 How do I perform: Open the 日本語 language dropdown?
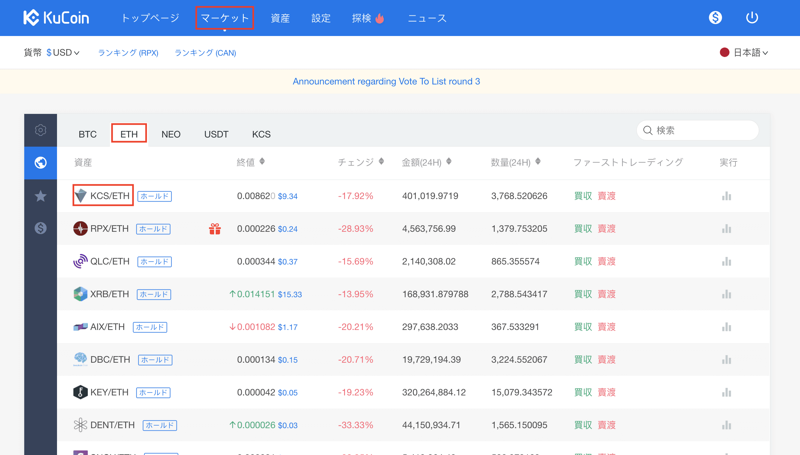(x=747, y=53)
